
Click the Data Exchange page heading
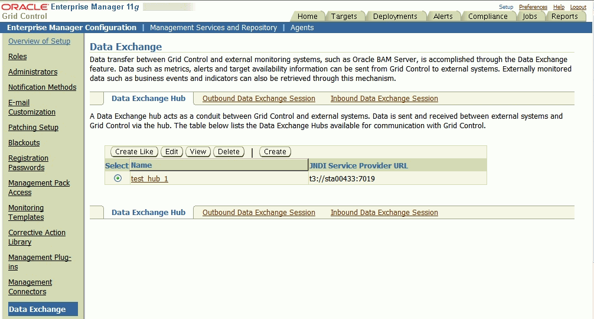point(126,47)
